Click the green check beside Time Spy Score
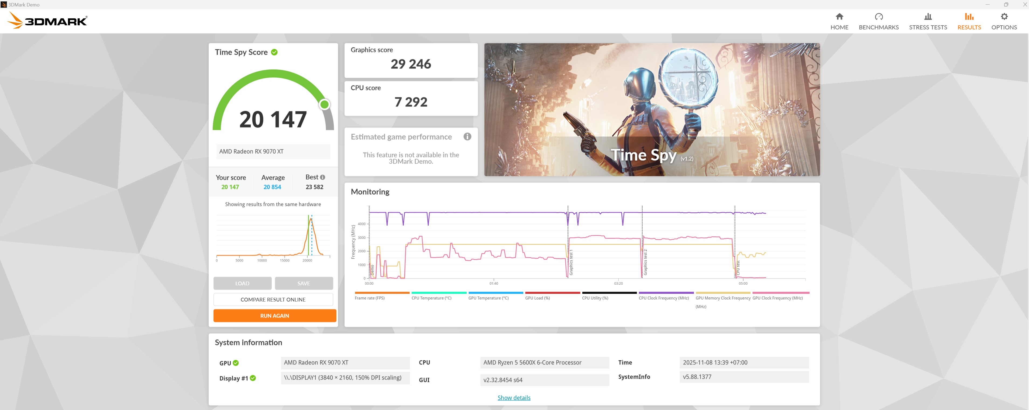Image resolution: width=1029 pixels, height=410 pixels. tap(274, 52)
